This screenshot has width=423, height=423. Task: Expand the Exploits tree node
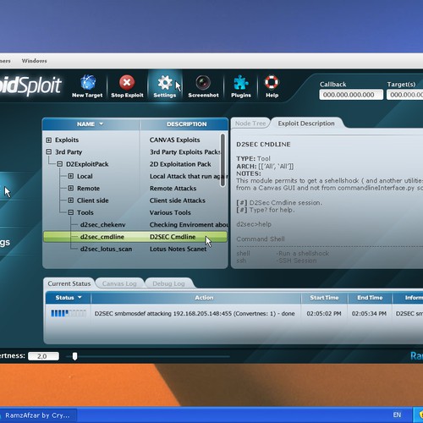pyautogui.click(x=49, y=140)
